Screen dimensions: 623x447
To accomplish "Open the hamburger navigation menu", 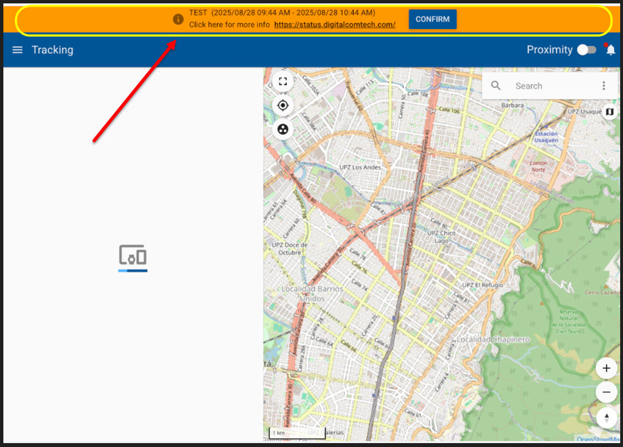I will (x=17, y=50).
